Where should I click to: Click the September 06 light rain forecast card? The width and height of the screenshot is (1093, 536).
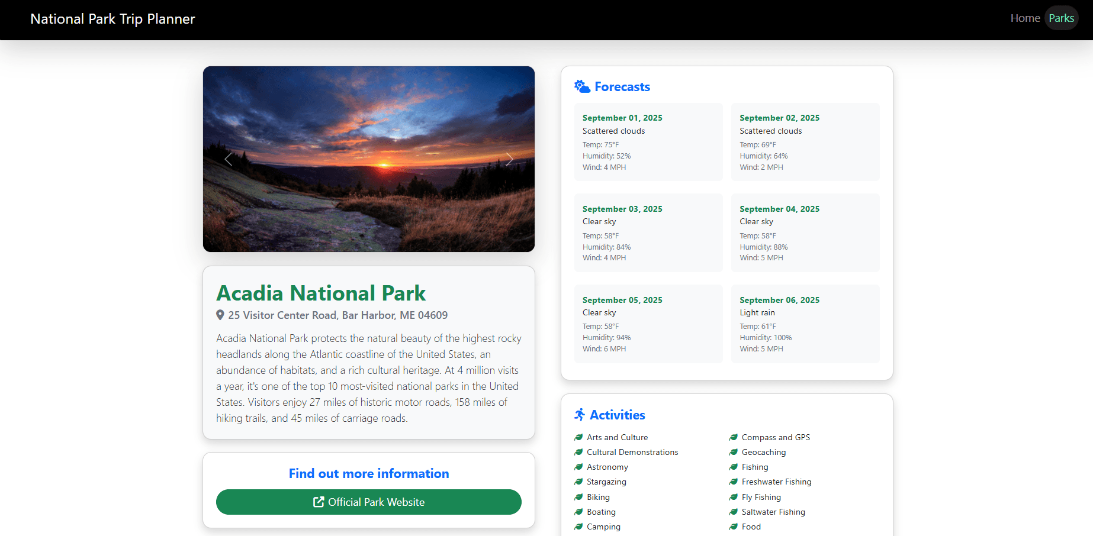[805, 324]
